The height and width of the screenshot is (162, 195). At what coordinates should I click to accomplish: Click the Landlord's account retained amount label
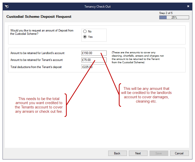coord(38,53)
